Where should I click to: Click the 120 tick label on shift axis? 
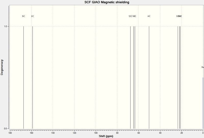(x=74, y=133)
